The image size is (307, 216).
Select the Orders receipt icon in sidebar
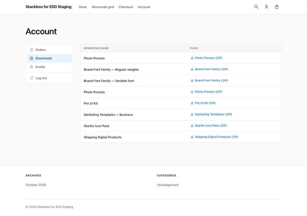[x=31, y=50]
